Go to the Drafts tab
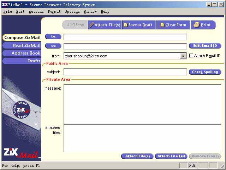The width and height of the screenshot is (226, 170). 22,61
